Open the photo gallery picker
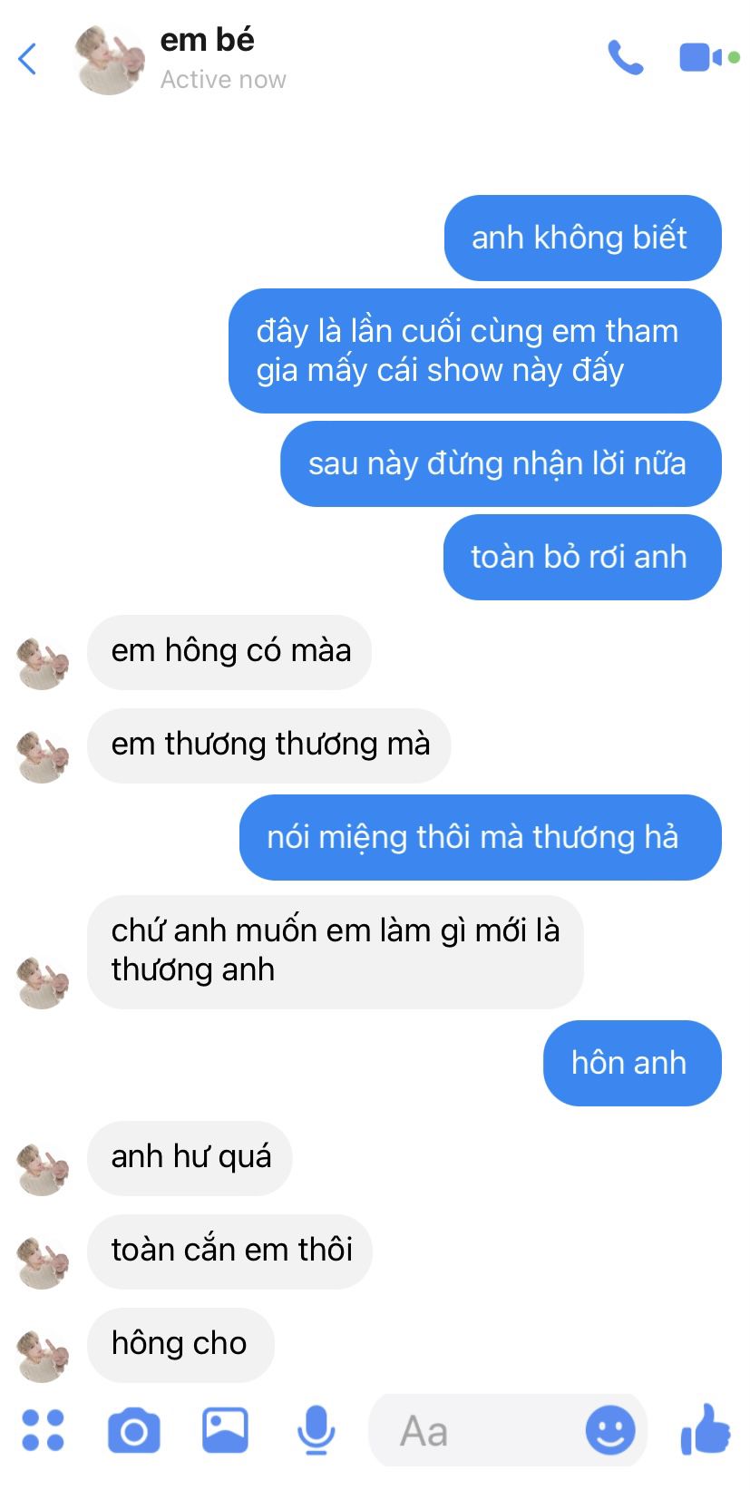This screenshot has height=1490, width=750. click(225, 1430)
